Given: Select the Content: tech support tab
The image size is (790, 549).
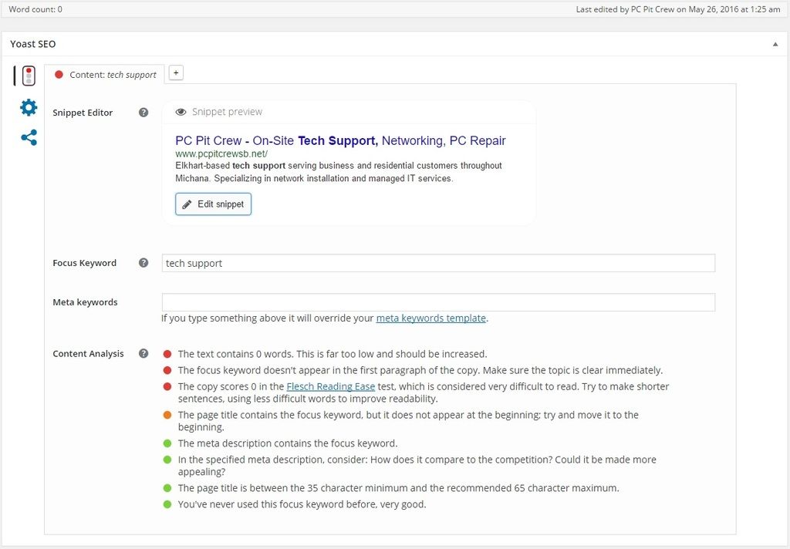Looking at the screenshot, I should (104, 75).
